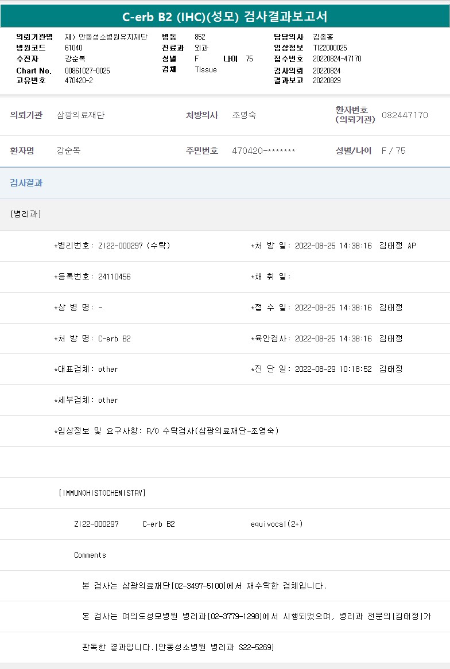Image resolution: width=450 pixels, height=669 pixels.
Task: Click the 접수일 2022-08-25 14:38:16 line
Action: point(327,308)
